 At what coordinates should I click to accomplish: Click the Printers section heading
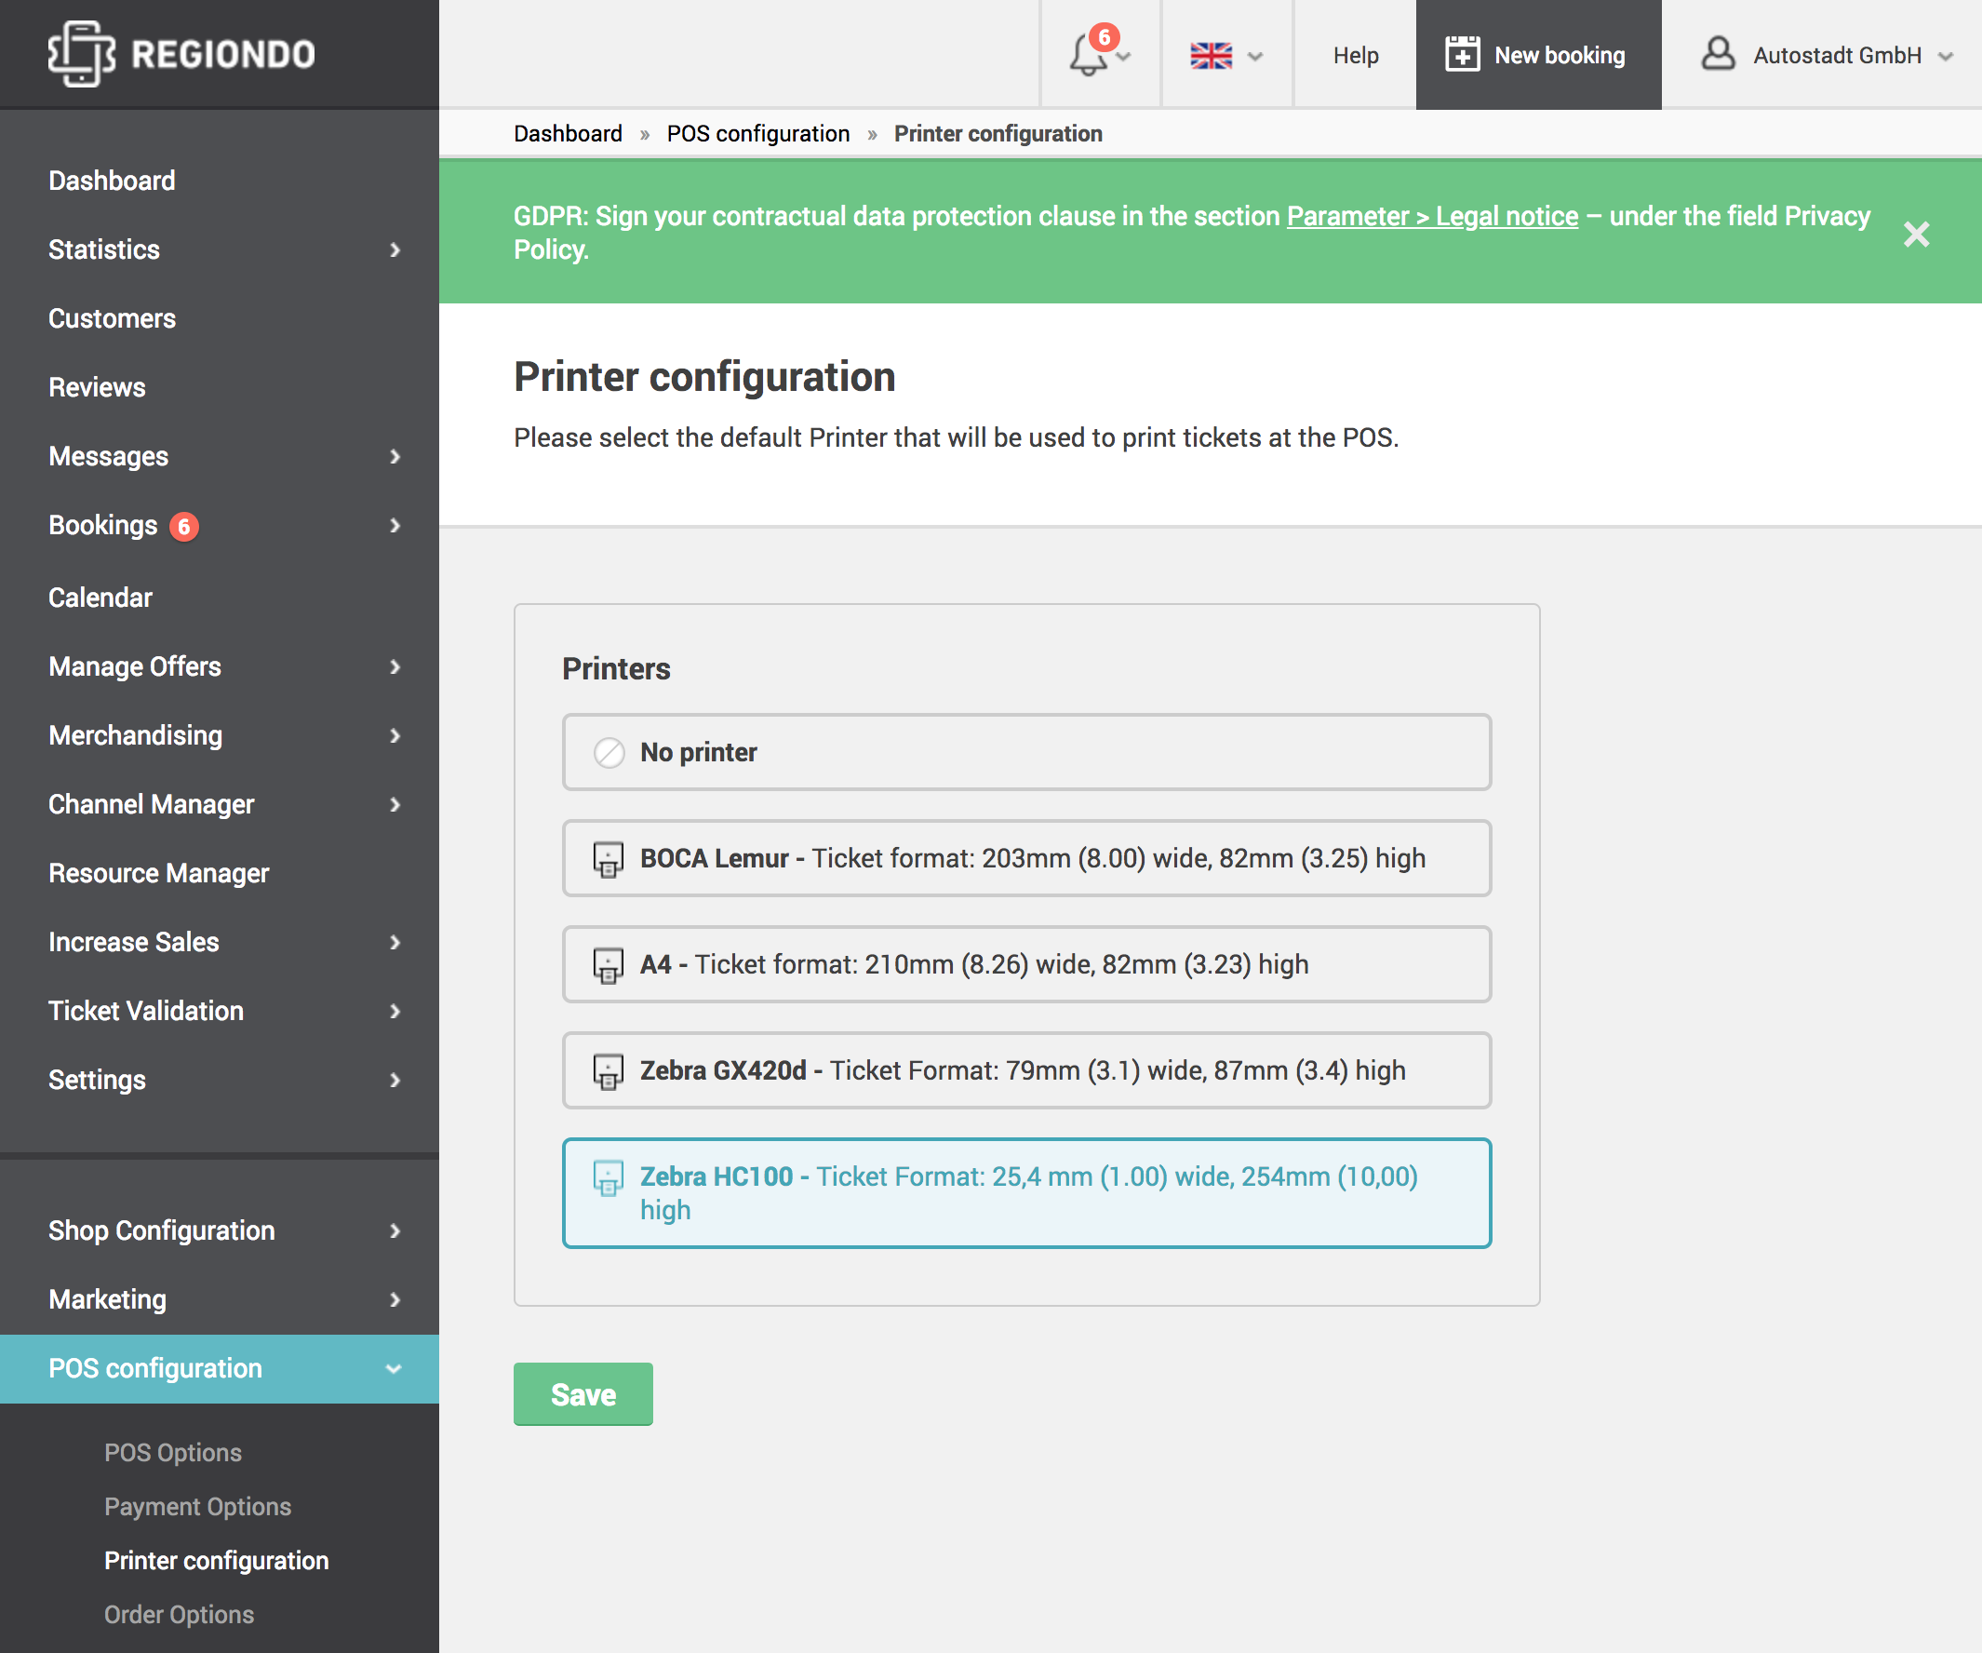(x=616, y=668)
